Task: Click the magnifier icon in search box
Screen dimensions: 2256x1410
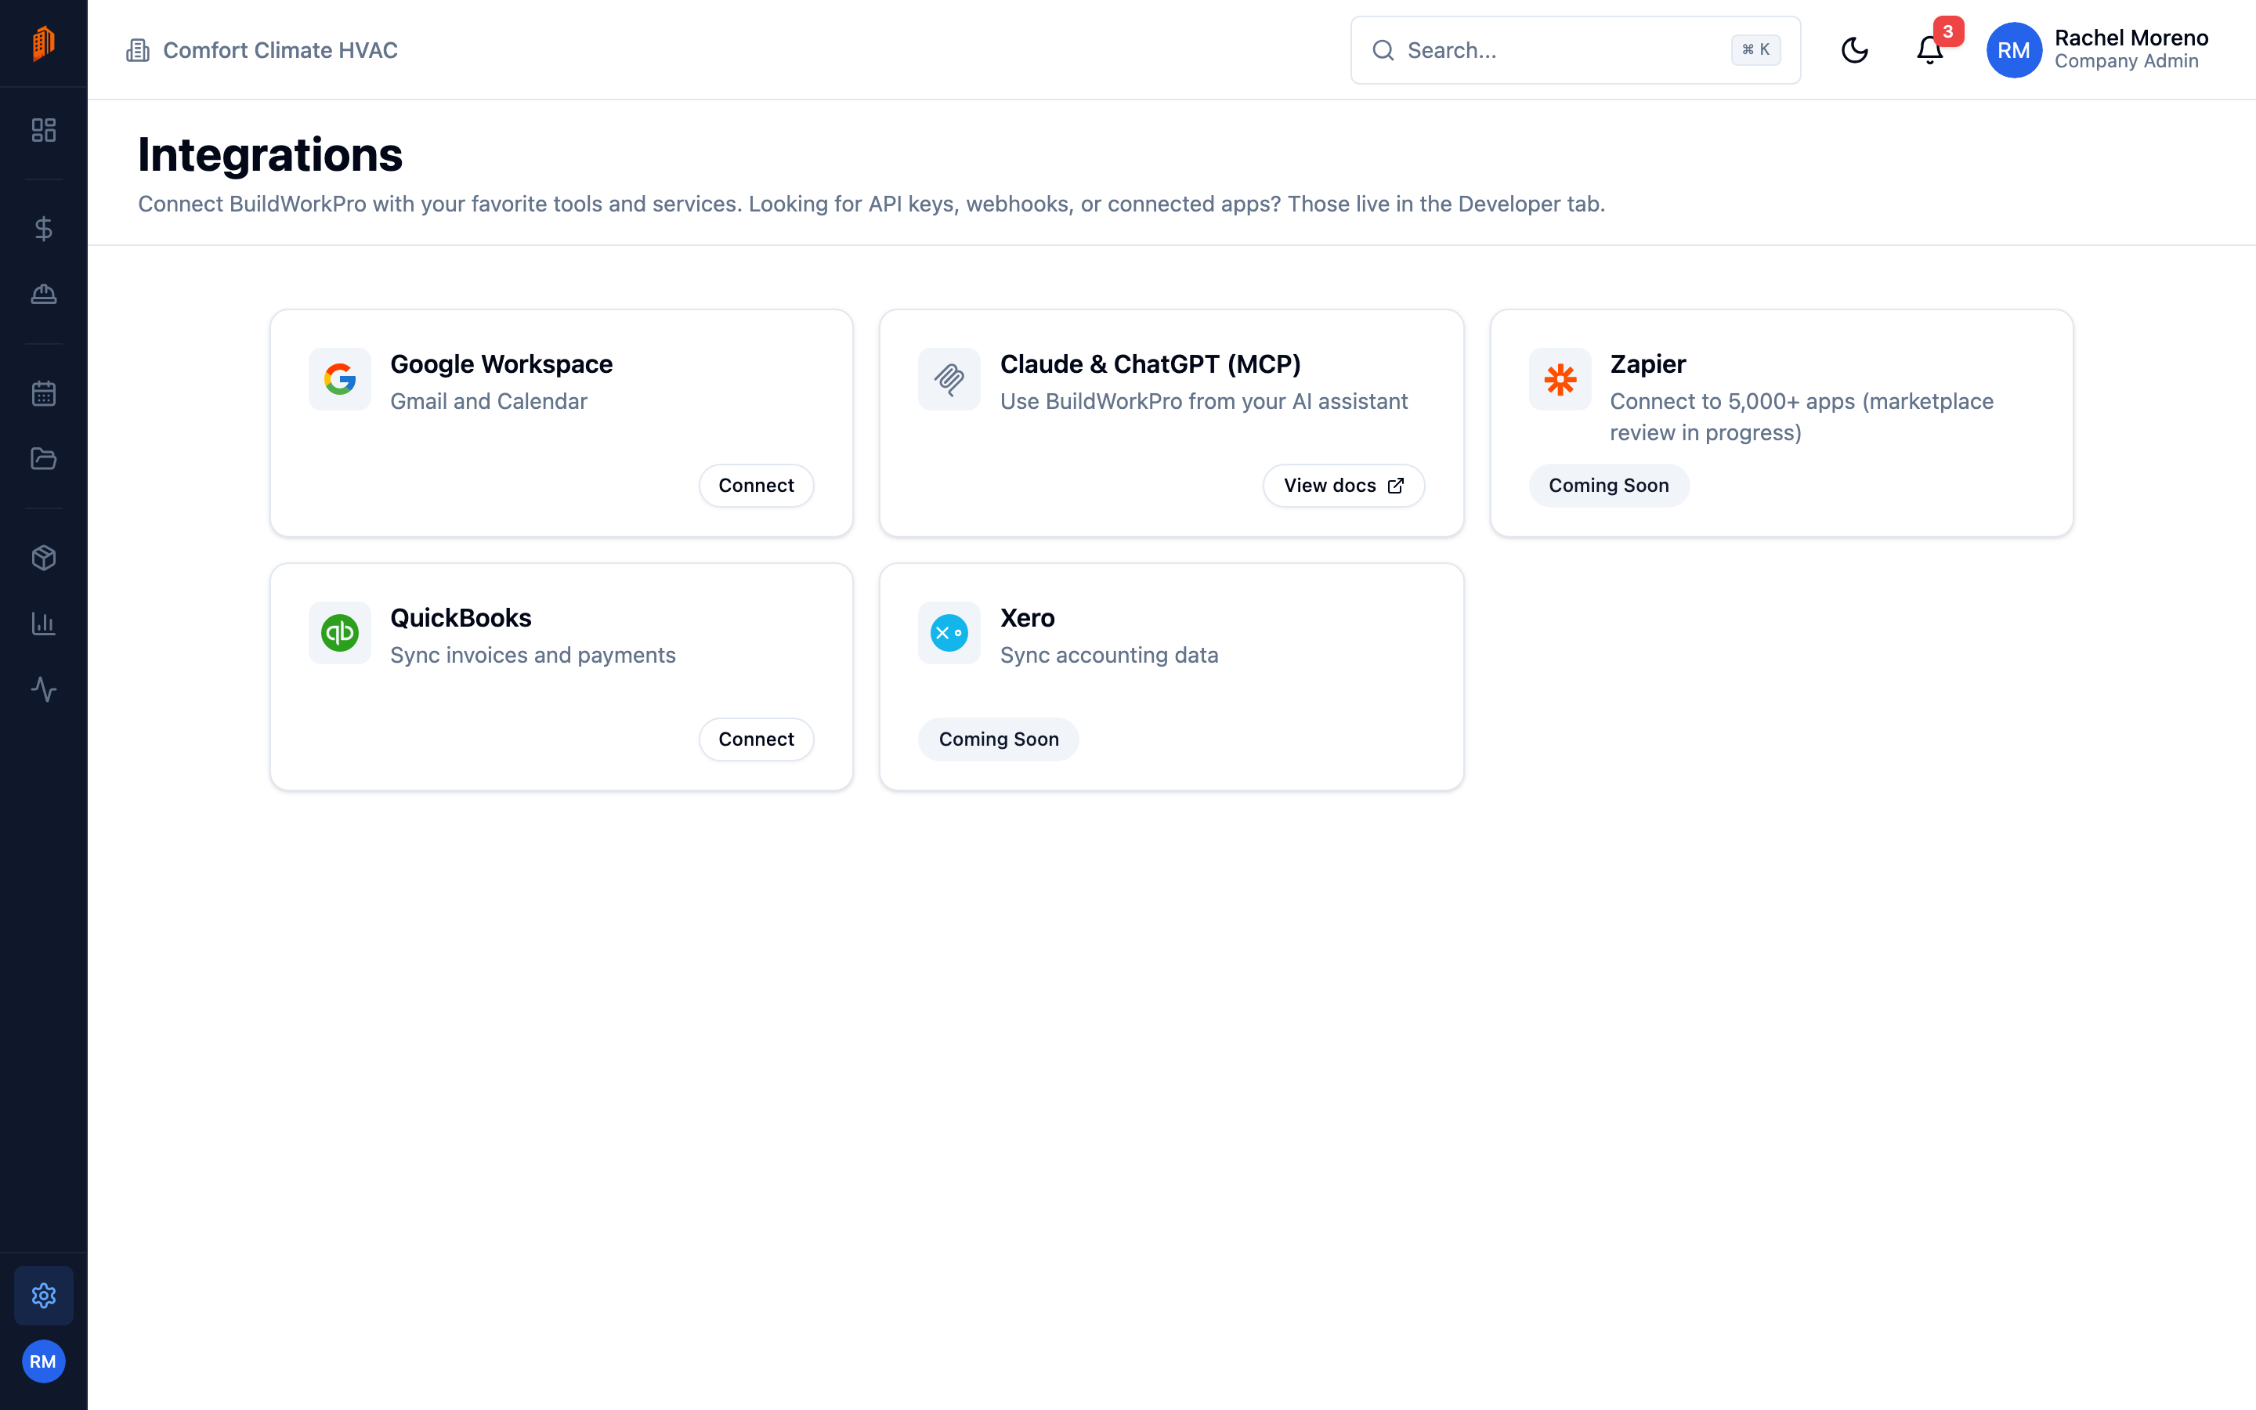Action: pos(1383,50)
